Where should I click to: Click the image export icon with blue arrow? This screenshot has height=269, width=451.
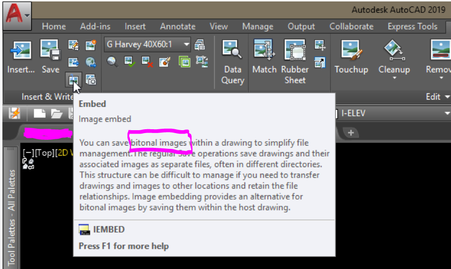coord(73,62)
